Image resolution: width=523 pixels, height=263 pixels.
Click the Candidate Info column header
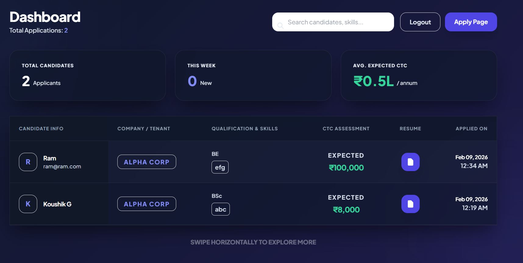click(x=41, y=128)
